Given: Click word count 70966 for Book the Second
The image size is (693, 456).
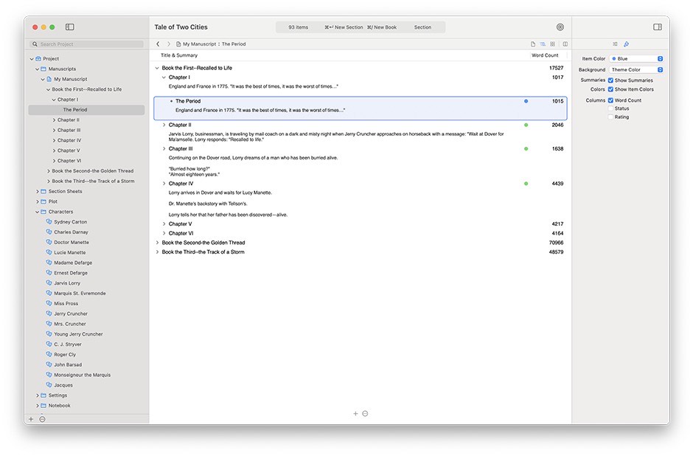Looking at the screenshot, I should pyautogui.click(x=556, y=242).
